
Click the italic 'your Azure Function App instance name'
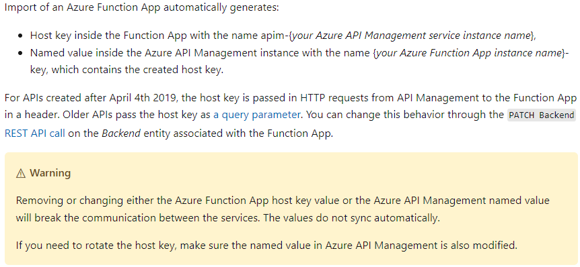pos(469,53)
